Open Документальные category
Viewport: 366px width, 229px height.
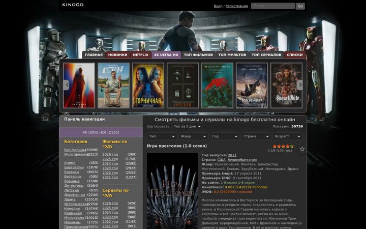[75, 194]
